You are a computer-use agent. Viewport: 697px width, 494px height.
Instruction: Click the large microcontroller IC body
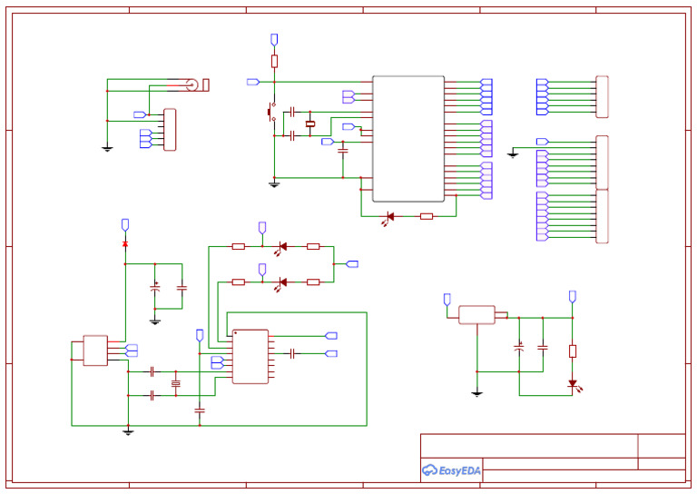tap(408, 139)
